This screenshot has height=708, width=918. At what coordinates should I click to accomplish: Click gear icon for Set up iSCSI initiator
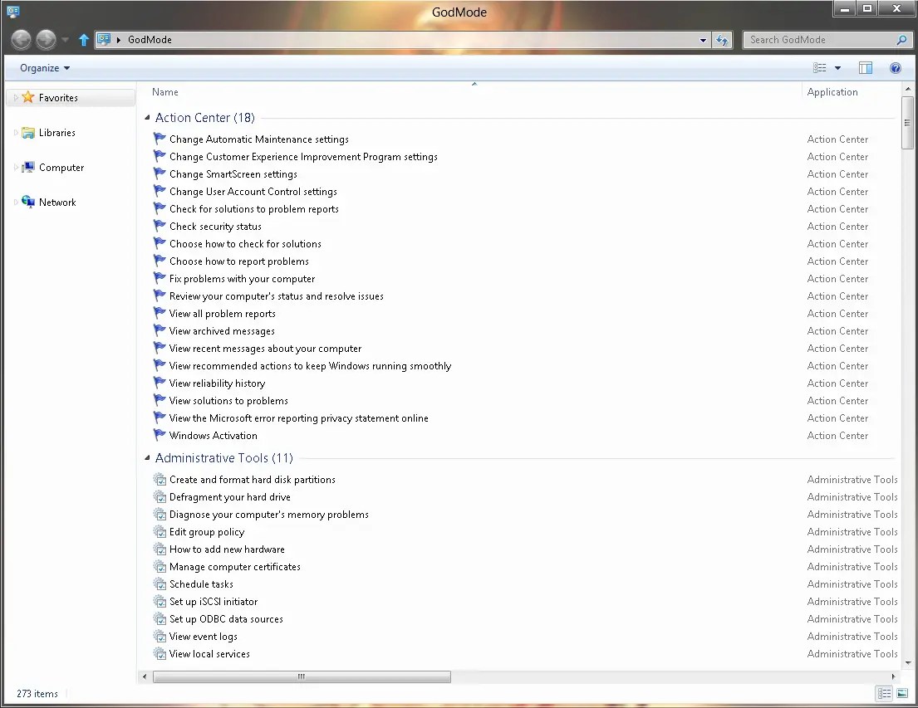coord(160,602)
